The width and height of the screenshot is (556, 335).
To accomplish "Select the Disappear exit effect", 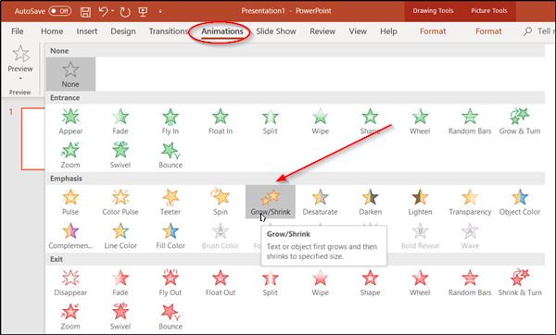I will point(70,282).
